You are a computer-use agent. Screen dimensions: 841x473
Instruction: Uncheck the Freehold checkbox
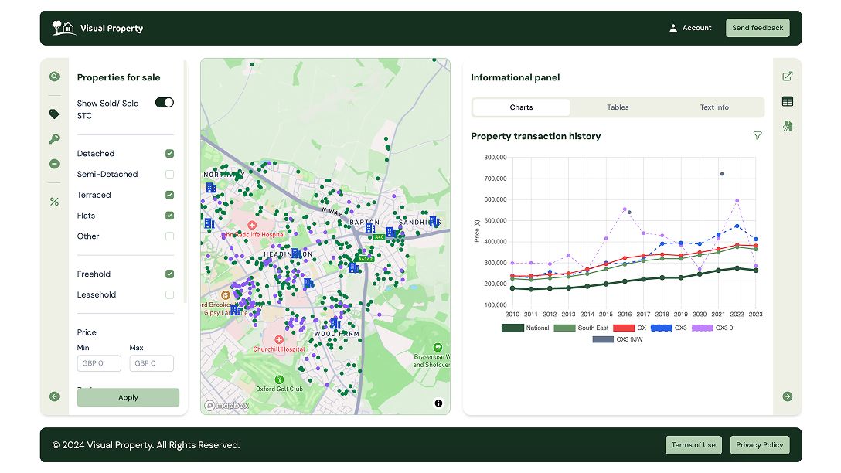169,274
